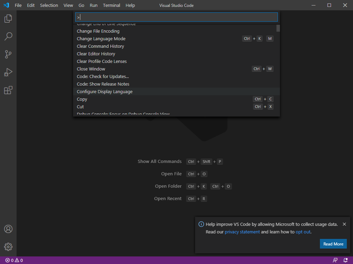Open the View menu
The height and width of the screenshot is (264, 353).
[68, 5]
